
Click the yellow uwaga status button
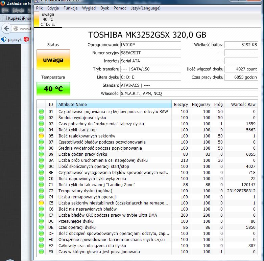pos(53,60)
